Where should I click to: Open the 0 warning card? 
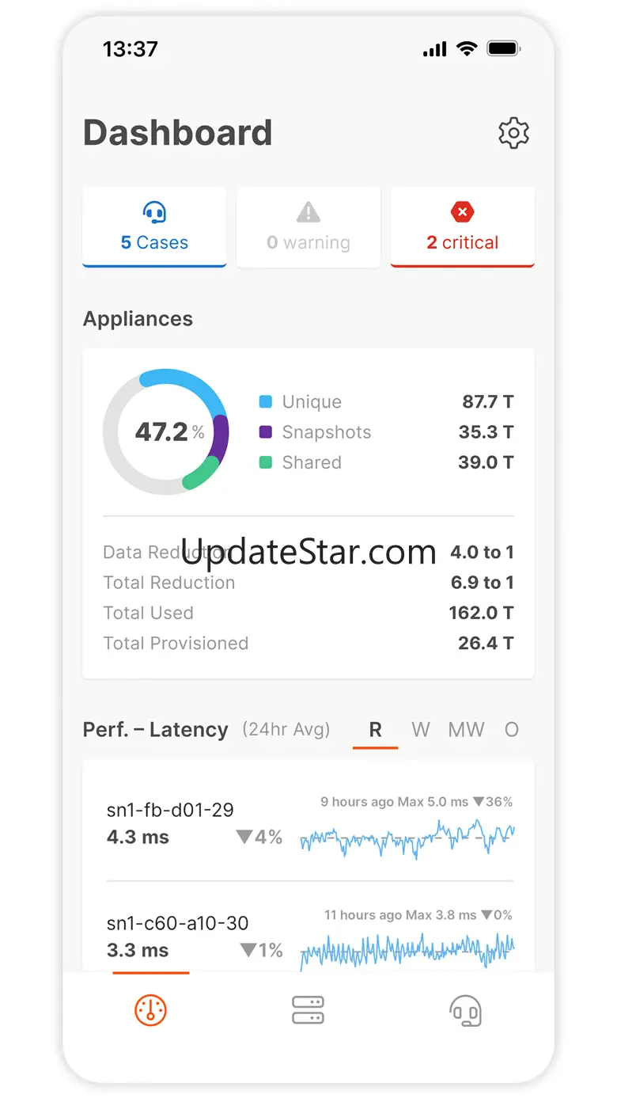tap(308, 227)
